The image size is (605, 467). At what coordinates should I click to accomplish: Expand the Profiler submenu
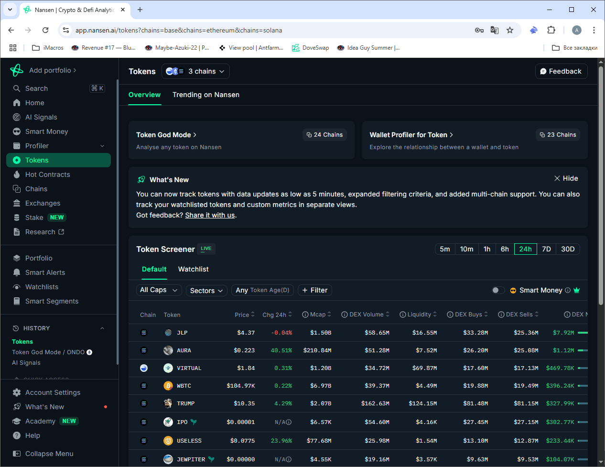point(102,146)
